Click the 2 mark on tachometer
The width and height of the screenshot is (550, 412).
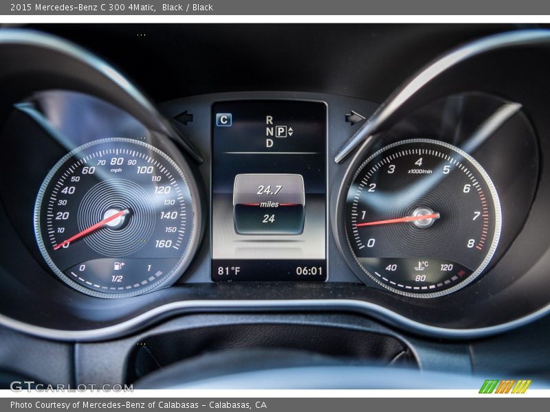pos(372,187)
